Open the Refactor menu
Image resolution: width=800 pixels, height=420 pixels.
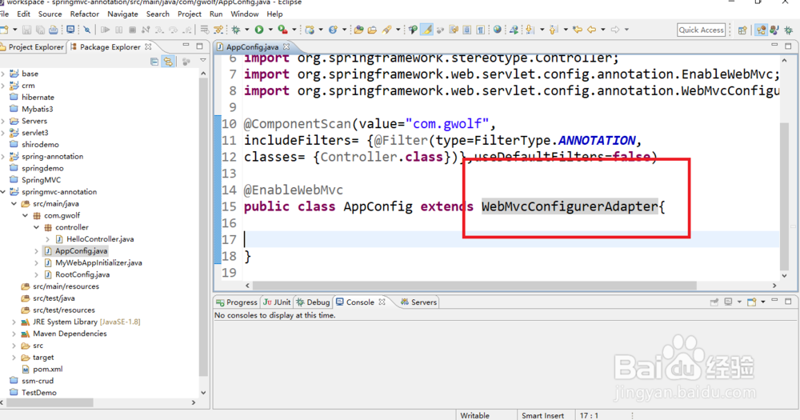85,14
